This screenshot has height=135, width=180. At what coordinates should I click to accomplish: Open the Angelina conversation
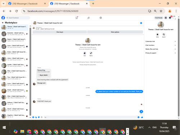pyautogui.click(x=15, y=116)
